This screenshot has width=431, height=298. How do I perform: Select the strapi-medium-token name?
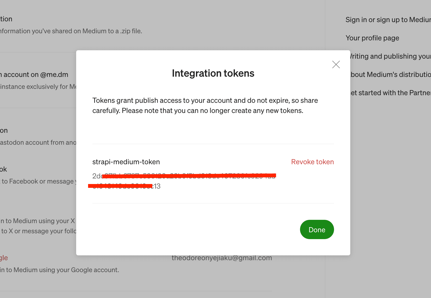[x=126, y=162]
